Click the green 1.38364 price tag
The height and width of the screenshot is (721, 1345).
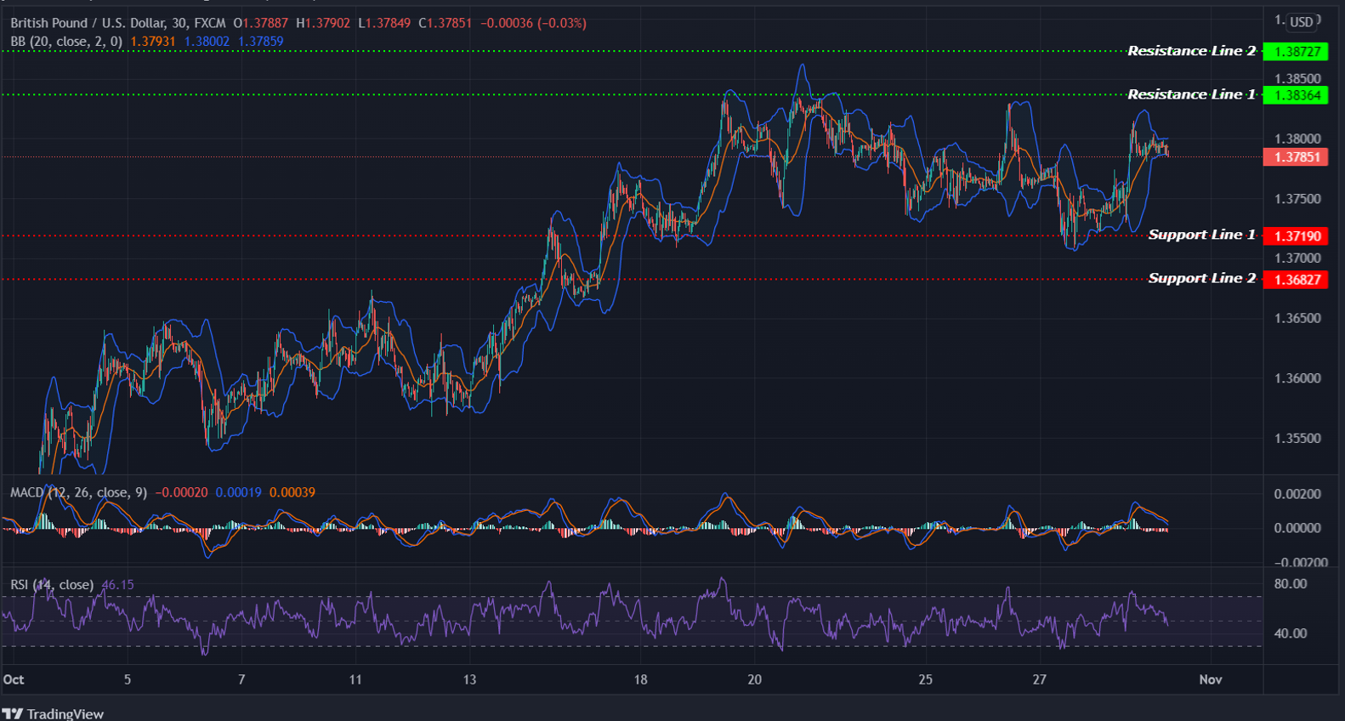pos(1296,95)
